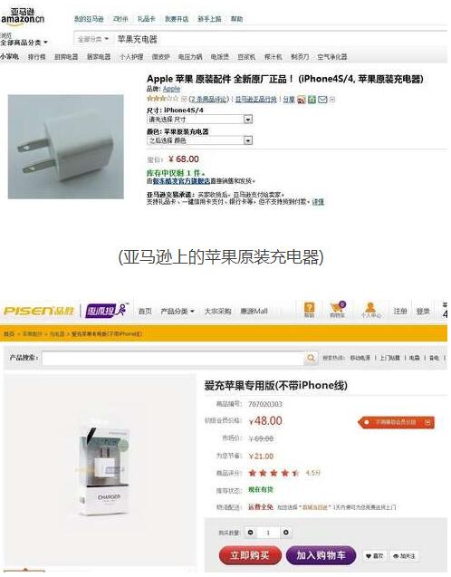Open the personal center user icon
Viewport: 451px width, 577px height.
tap(370, 310)
